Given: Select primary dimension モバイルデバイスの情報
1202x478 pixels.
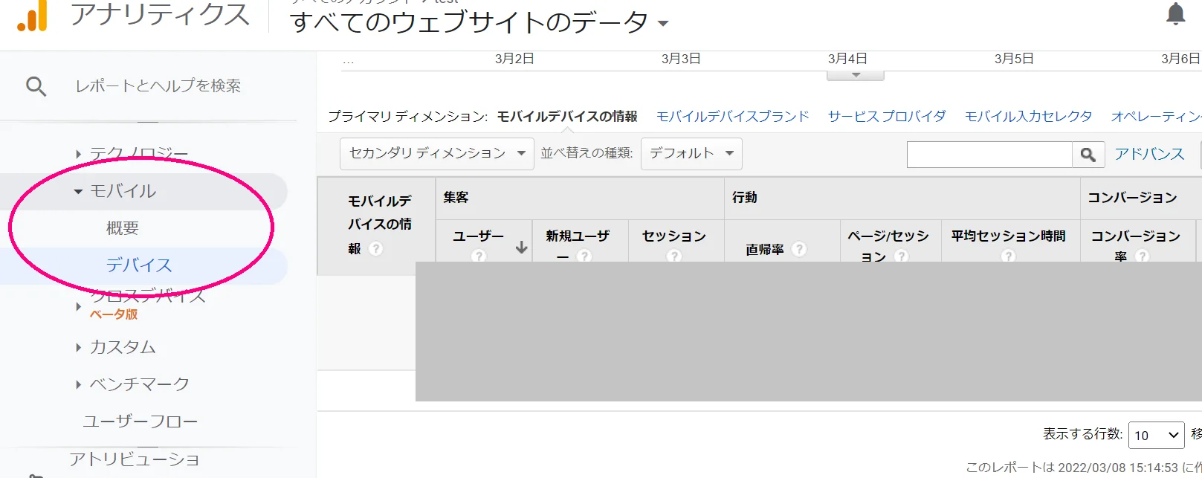Looking at the screenshot, I should 567,117.
